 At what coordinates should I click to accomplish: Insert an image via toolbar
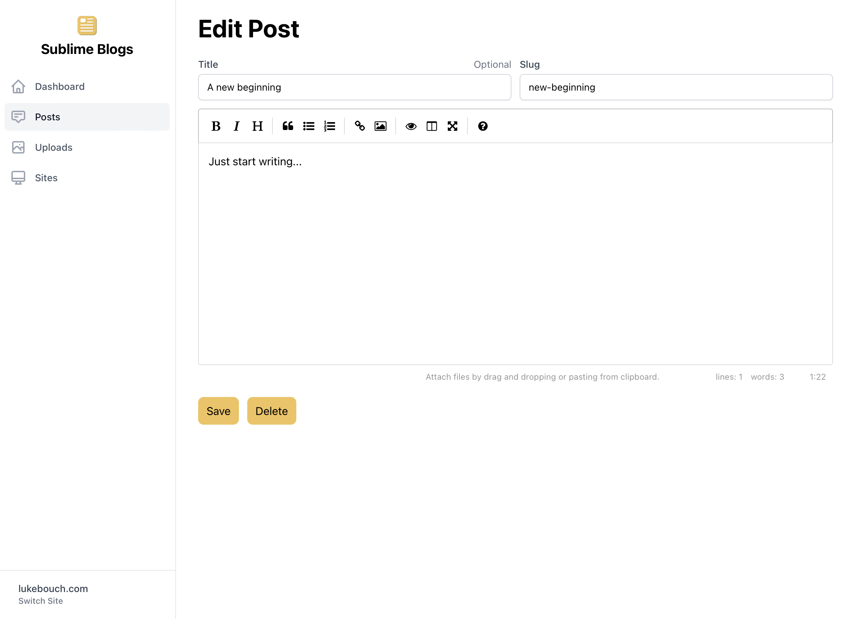pos(380,126)
